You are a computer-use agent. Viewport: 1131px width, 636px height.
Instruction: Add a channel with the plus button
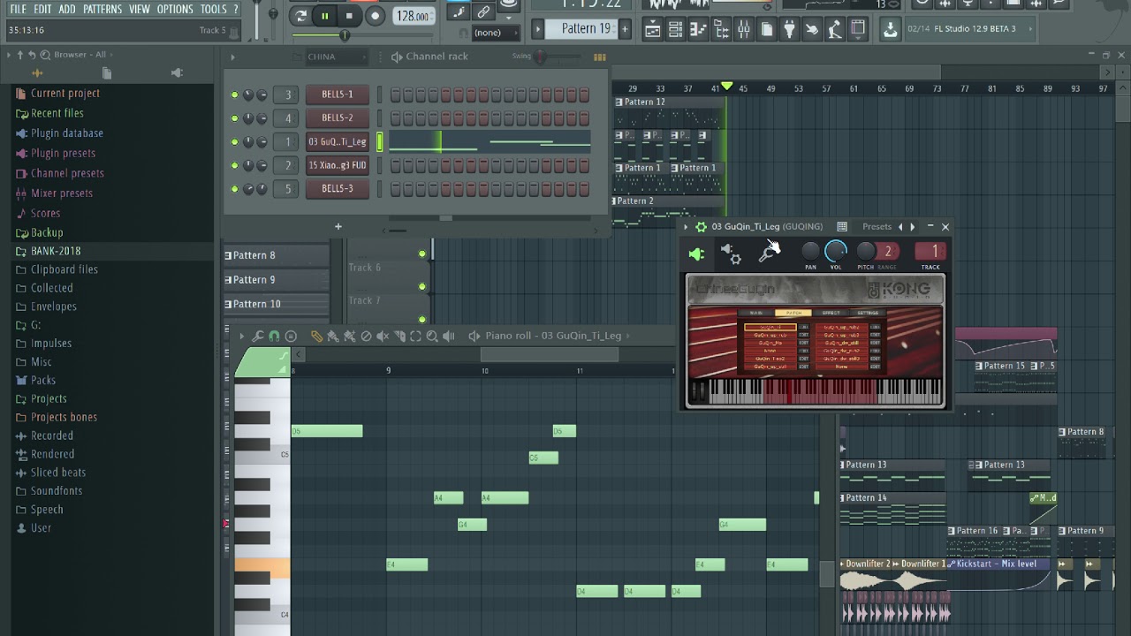338,227
